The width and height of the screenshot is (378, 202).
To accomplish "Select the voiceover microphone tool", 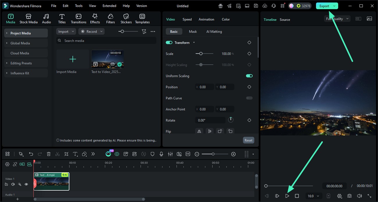I will [161, 154].
